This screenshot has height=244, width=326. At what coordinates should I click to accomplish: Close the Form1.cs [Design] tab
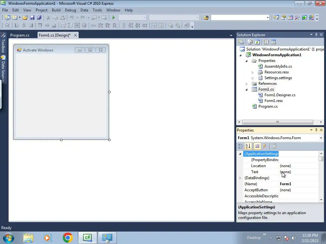(75, 35)
